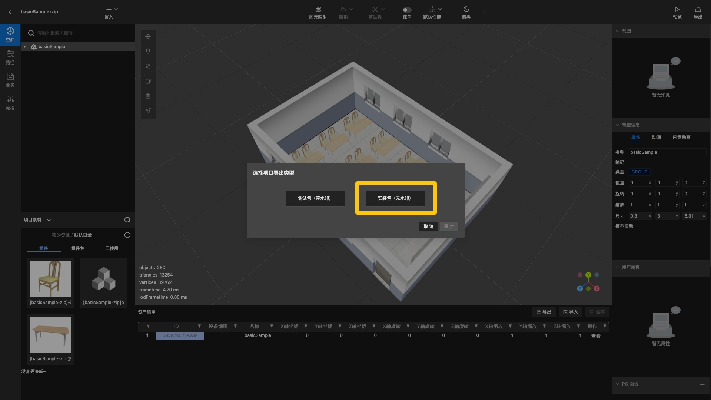Viewport: 711px width, 400px height.
Task: Collapse the 模型信息 section
Action: (x=617, y=125)
